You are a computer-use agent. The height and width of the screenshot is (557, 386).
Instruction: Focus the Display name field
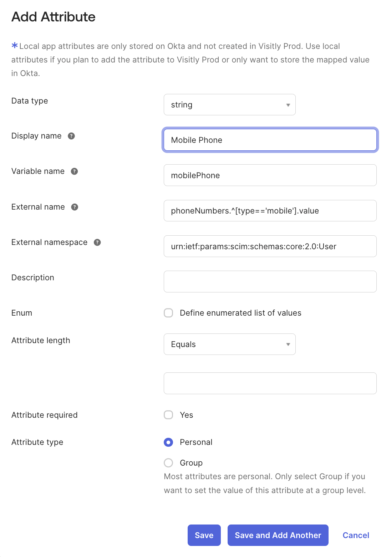click(270, 140)
